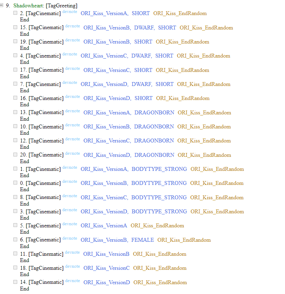Click End label under entry 2
The image size is (285, 294).
(x=25, y=20)
